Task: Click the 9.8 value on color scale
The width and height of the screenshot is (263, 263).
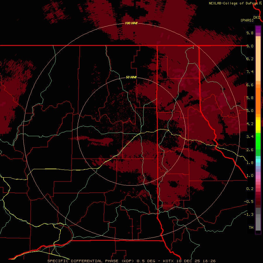Action: point(250,33)
